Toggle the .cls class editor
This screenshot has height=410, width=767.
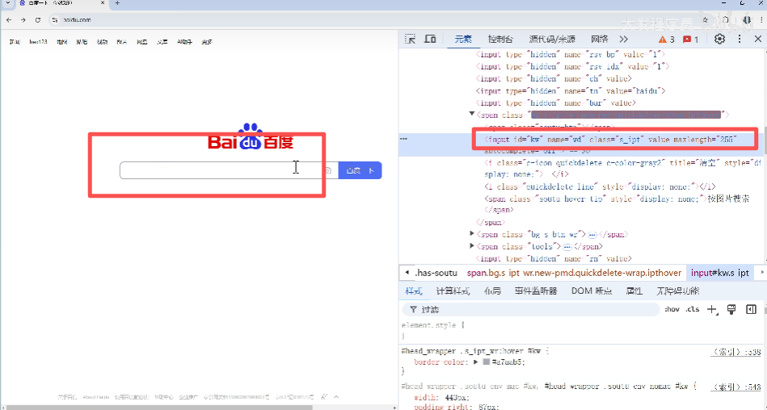[x=692, y=309]
